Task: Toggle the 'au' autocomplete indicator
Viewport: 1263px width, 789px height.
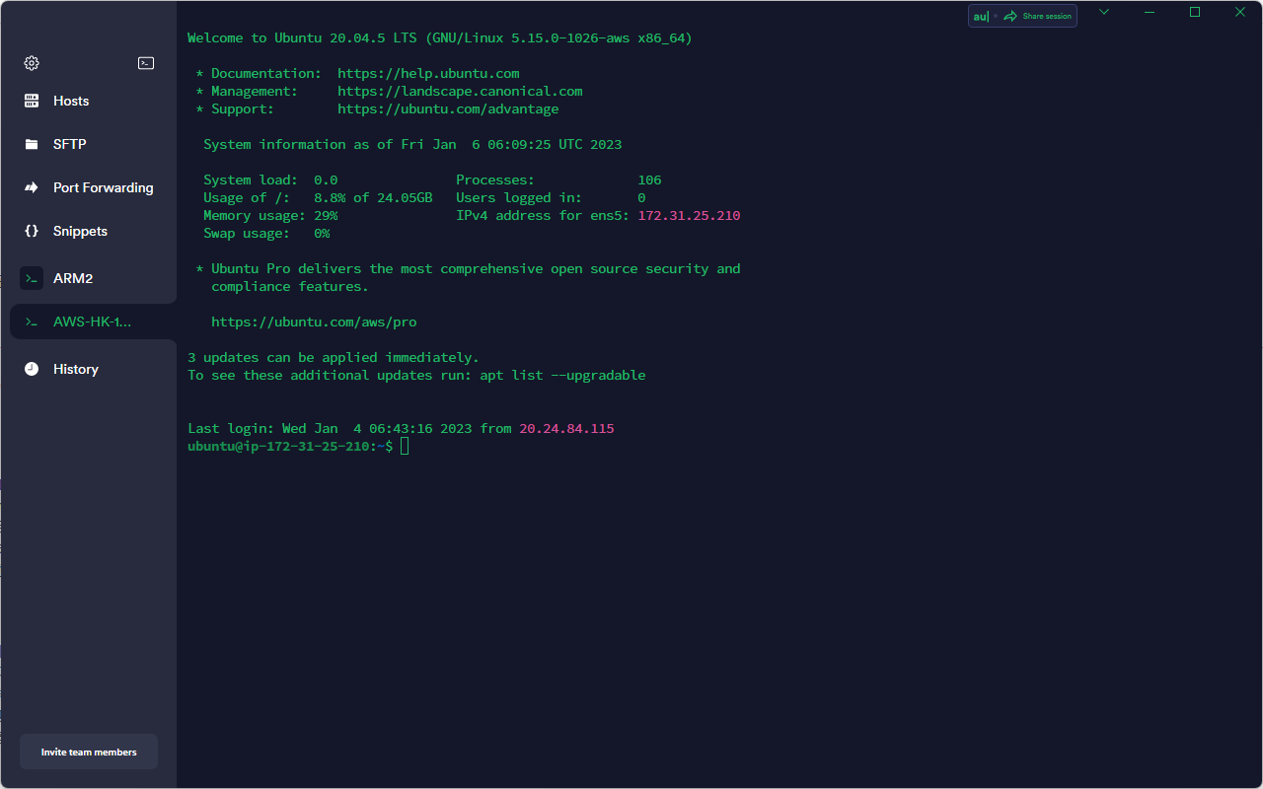Action: coord(981,16)
